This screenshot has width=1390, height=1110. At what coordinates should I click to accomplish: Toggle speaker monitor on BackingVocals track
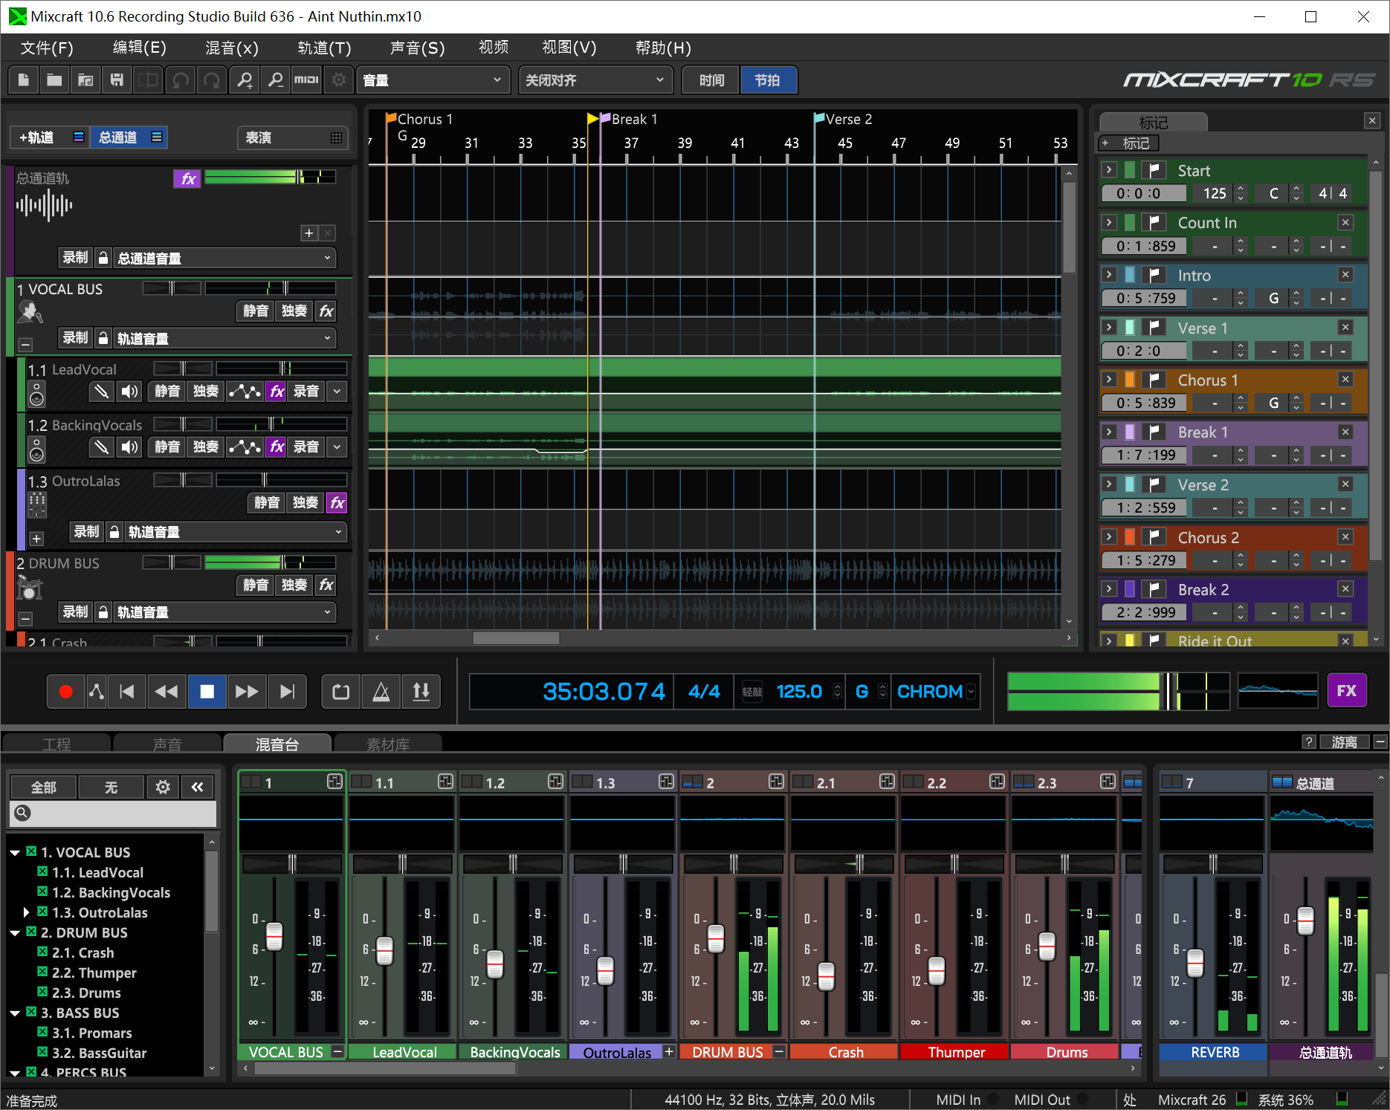point(130,447)
